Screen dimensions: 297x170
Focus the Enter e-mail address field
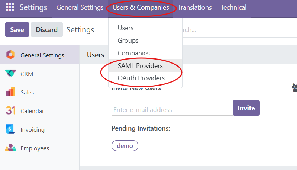pos(172,110)
